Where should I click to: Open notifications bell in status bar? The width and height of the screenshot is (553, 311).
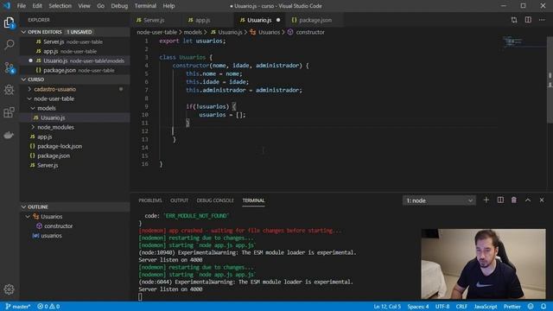[543, 307]
